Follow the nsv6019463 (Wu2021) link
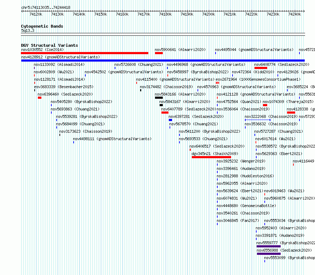Image resolution: width=315 pixels, height=275 pixels. coord(284,191)
